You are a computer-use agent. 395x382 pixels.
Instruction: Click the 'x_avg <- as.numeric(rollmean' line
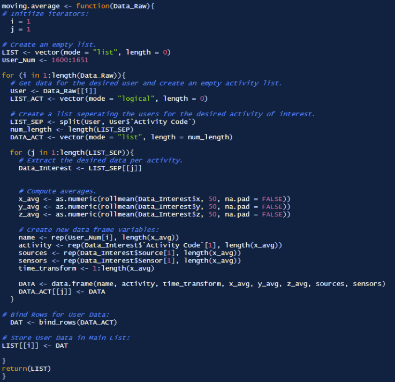click(155, 199)
